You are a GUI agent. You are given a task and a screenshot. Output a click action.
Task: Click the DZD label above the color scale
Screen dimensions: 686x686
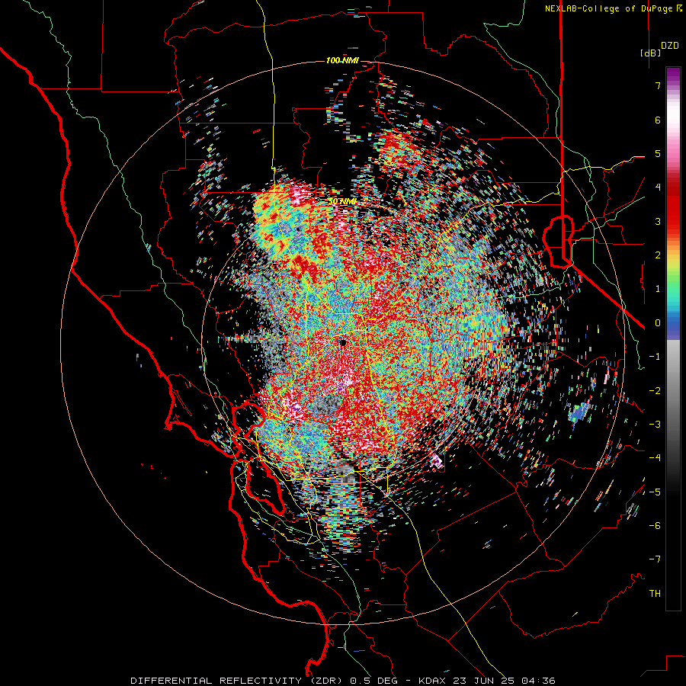tap(670, 46)
